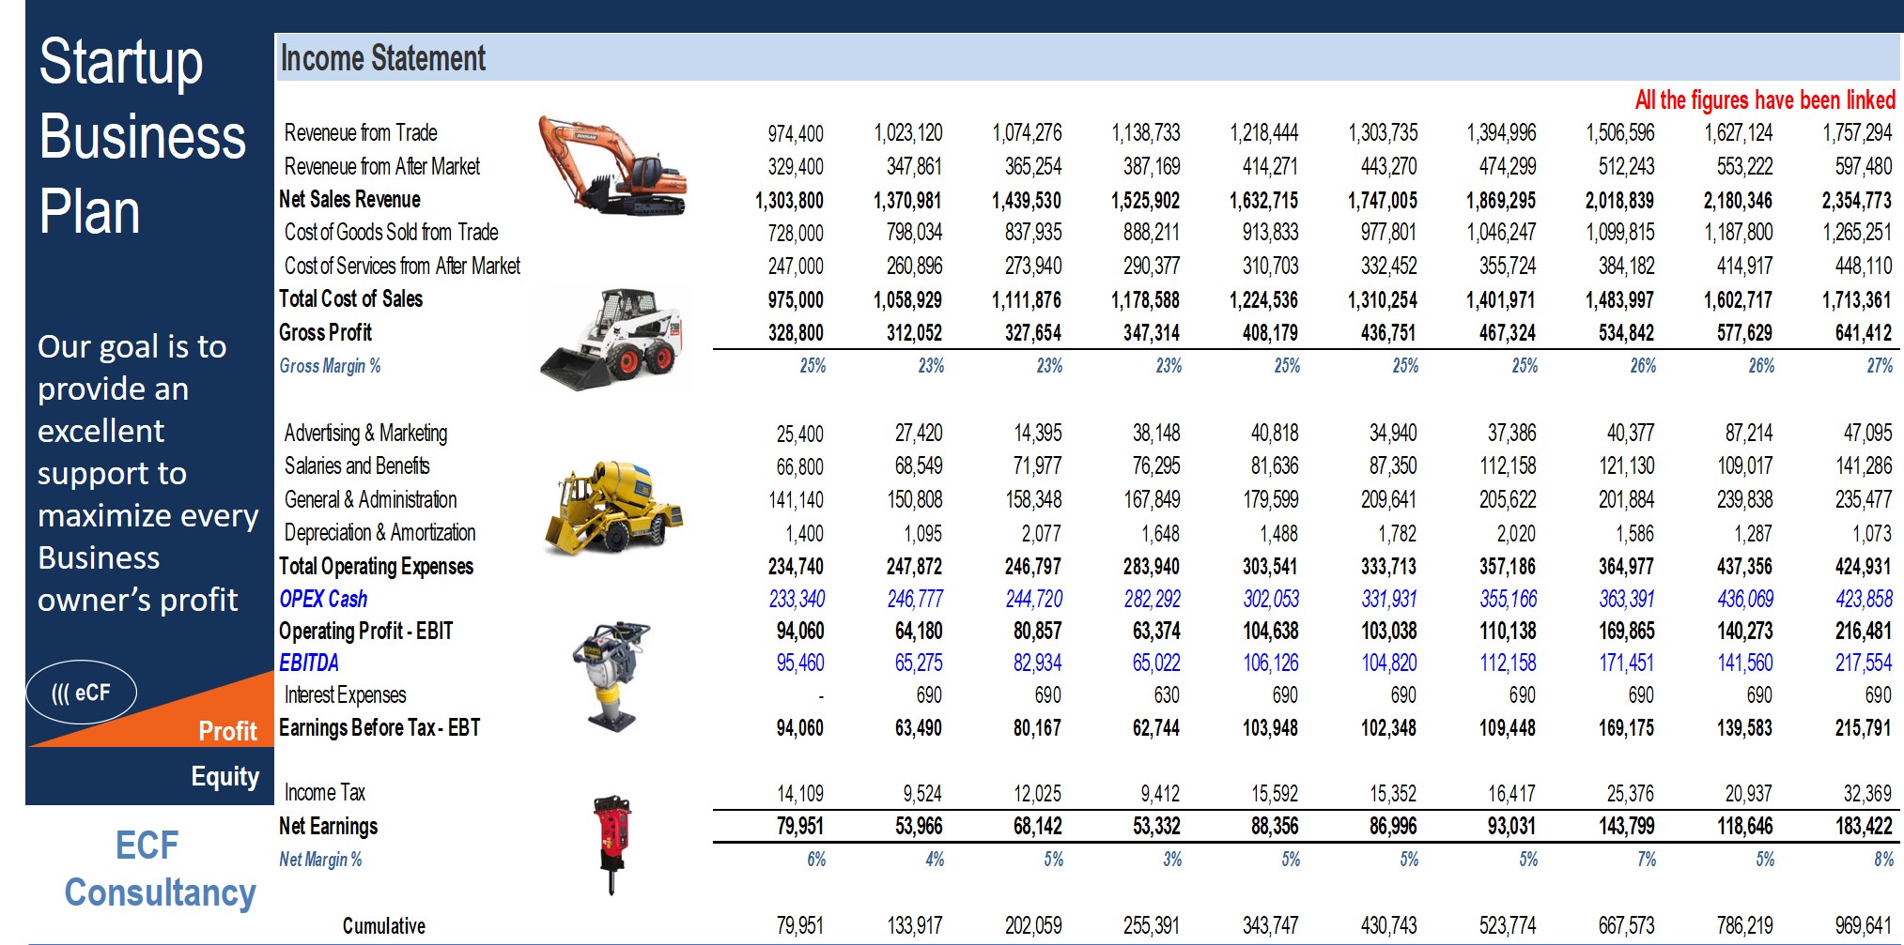Click the (((eCF oval logo
Image resolution: width=1904 pixels, height=945 pixels.
pos(82,694)
